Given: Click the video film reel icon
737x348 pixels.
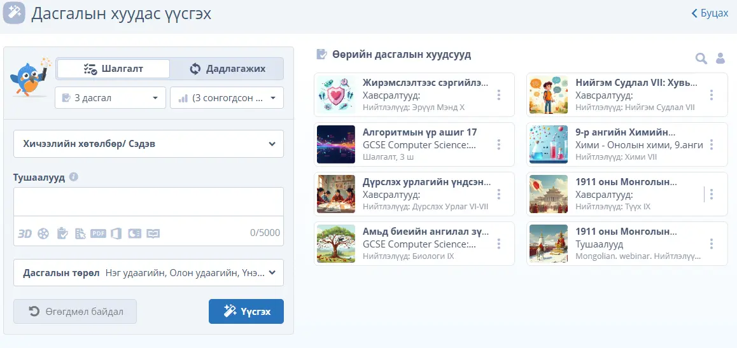Looking at the screenshot, I should pos(43,233).
